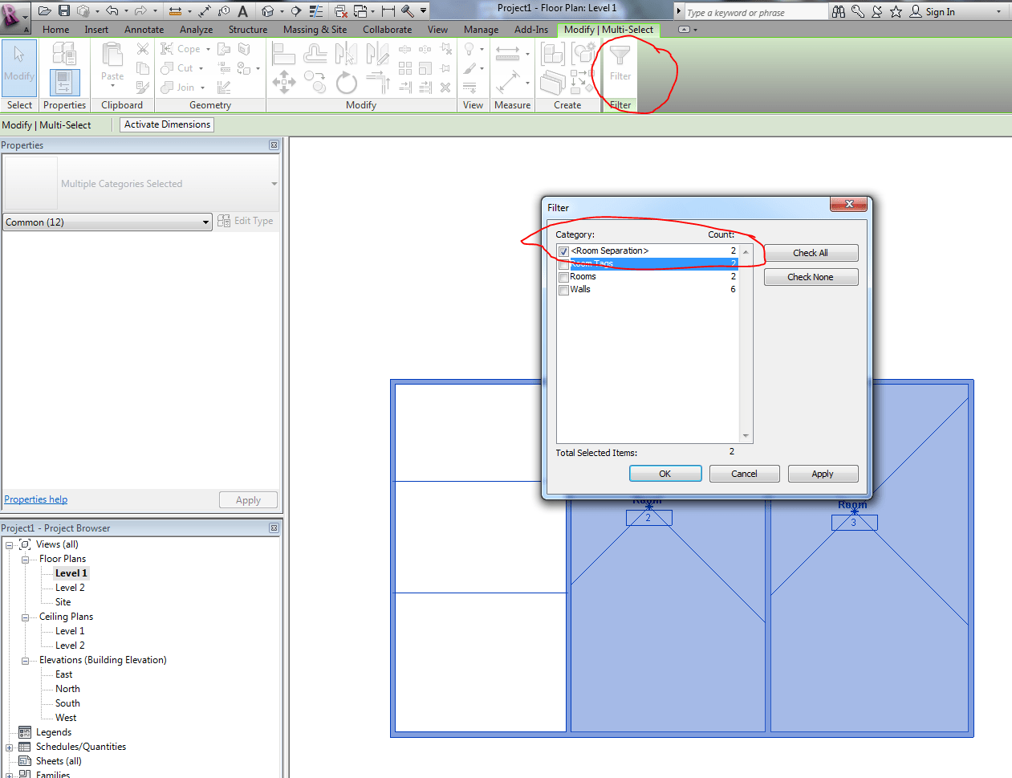Viewport: 1012px width, 778px height.
Task: Click the Filter list scrollbar up arrow
Action: 746,252
